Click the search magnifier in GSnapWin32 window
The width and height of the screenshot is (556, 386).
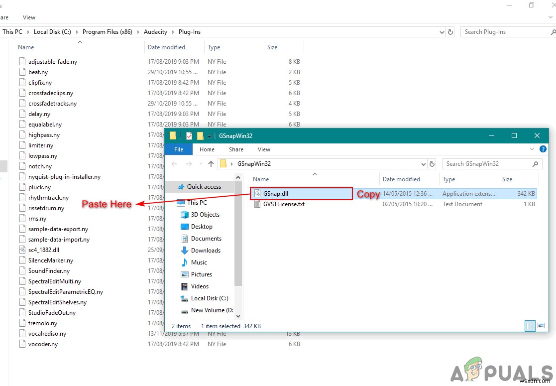click(535, 163)
